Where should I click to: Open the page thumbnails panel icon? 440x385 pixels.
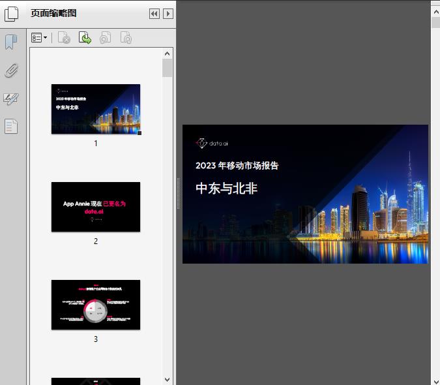point(12,14)
